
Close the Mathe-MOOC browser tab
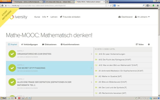(x=104, y=2)
